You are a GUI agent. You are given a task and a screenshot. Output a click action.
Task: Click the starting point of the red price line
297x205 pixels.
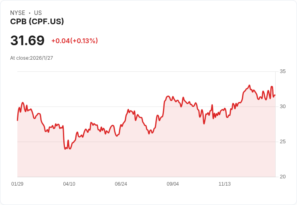point(17,120)
